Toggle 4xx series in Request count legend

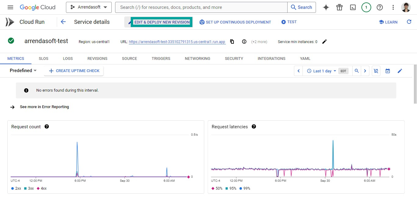[x=42, y=188]
